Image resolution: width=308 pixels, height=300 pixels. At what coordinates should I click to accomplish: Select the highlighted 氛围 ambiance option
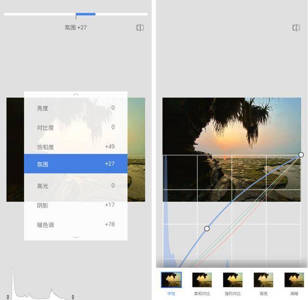click(76, 164)
